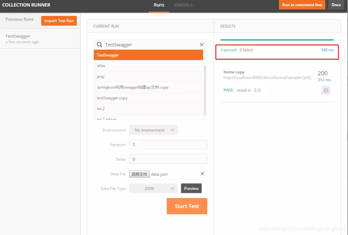Click the 340 ms total time
This screenshot has width=348, height=235.
coord(327,50)
